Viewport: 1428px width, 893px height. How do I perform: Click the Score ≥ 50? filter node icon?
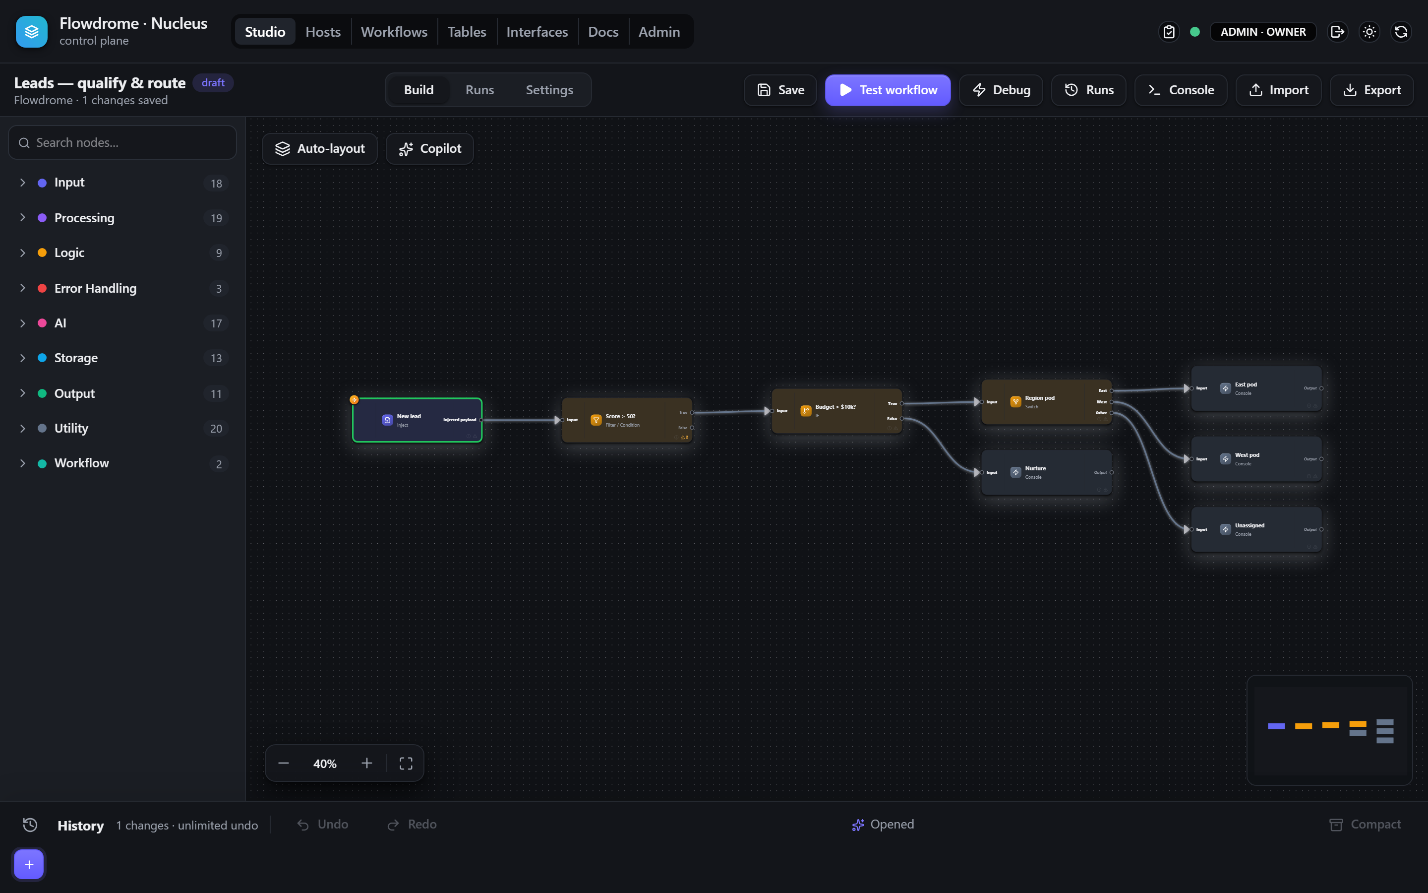pos(596,420)
